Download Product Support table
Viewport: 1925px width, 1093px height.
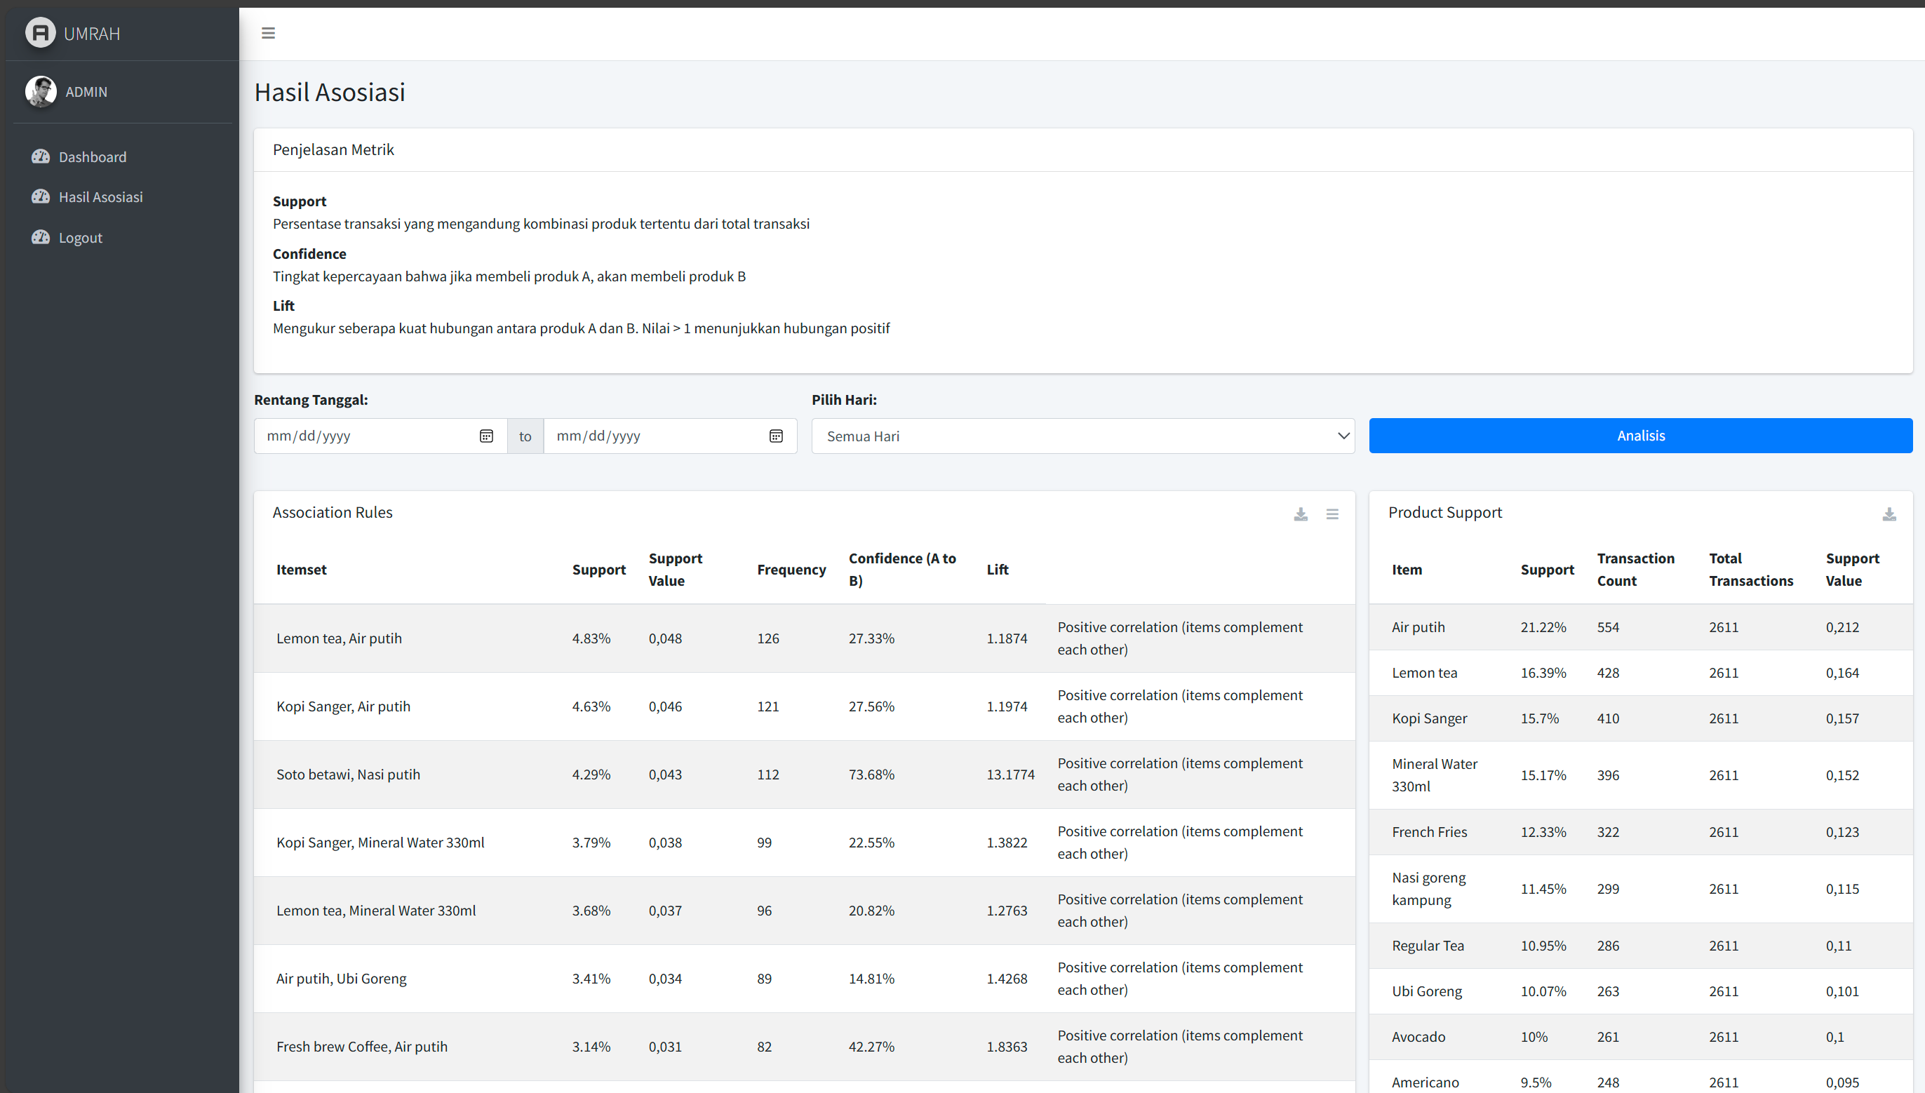1889,514
